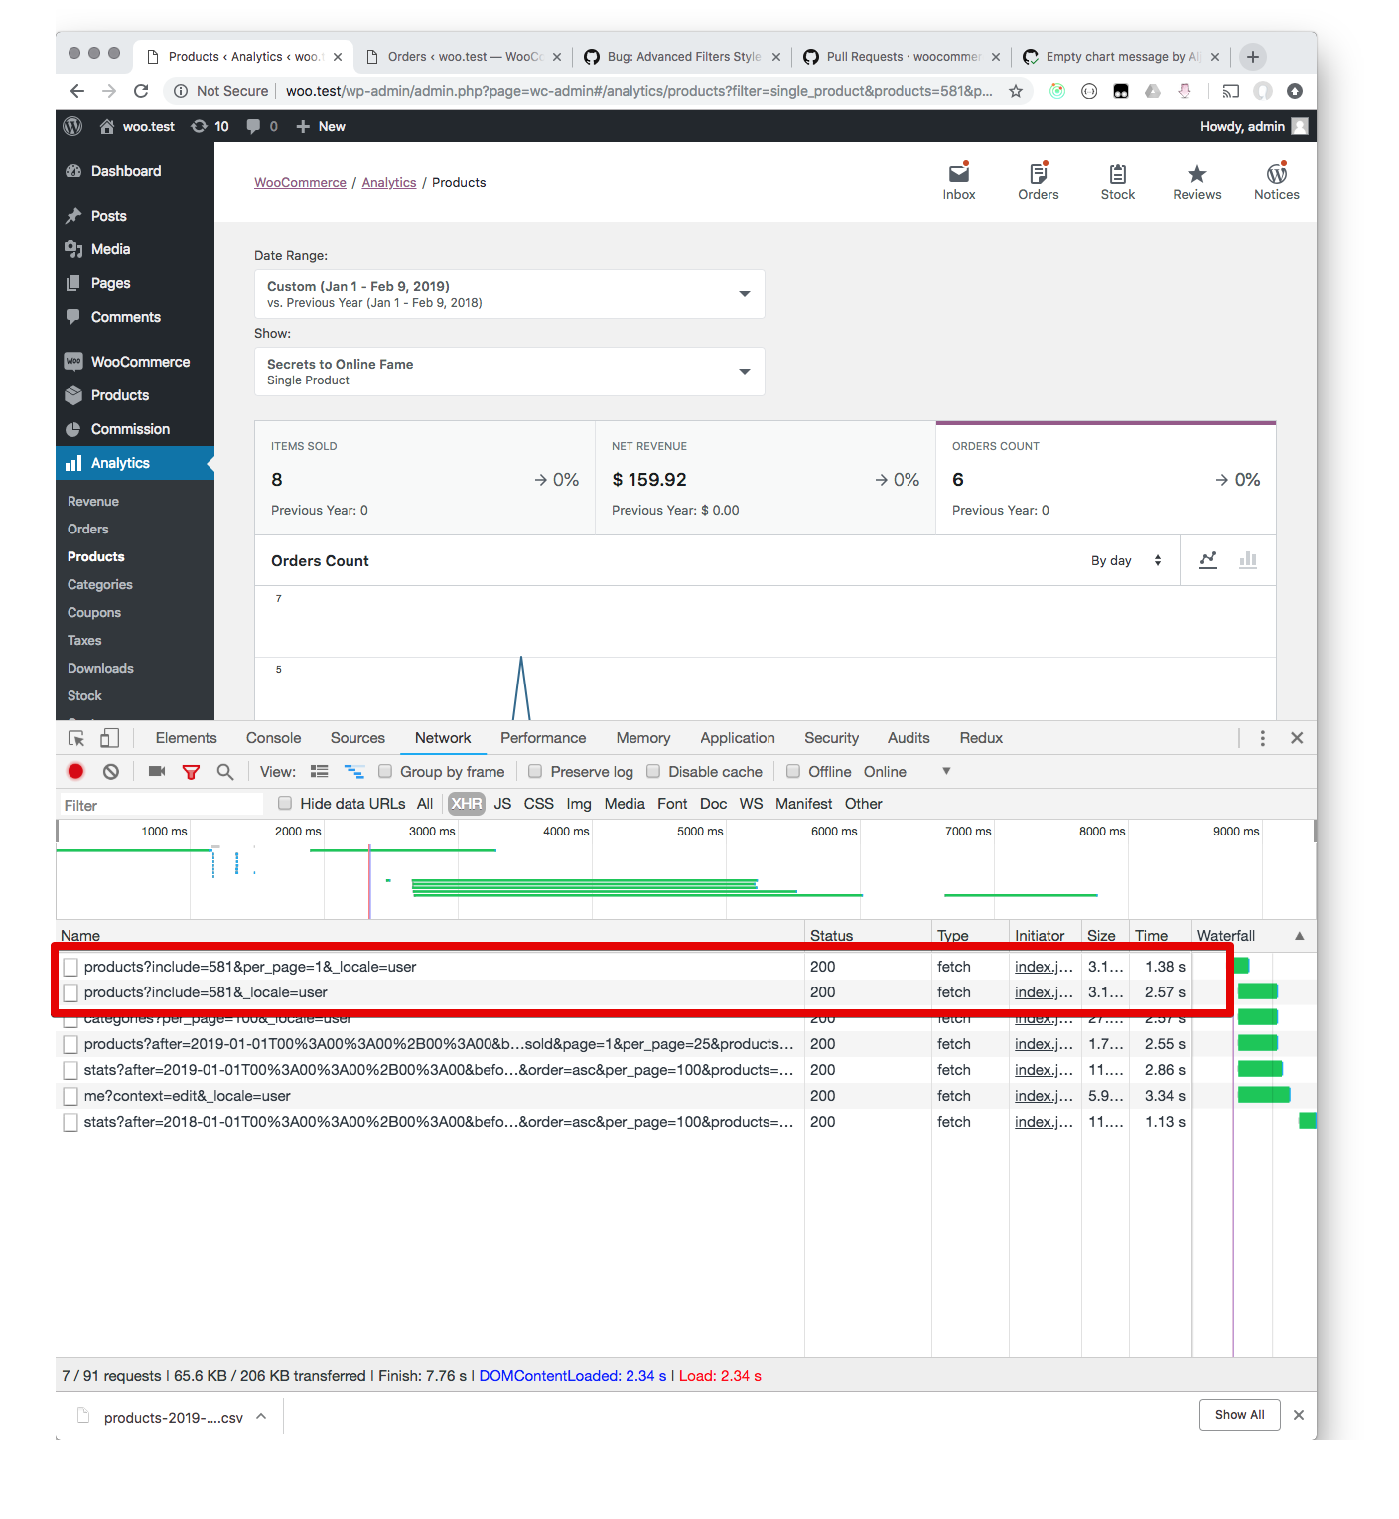Select the XHR request filter tab

465,803
